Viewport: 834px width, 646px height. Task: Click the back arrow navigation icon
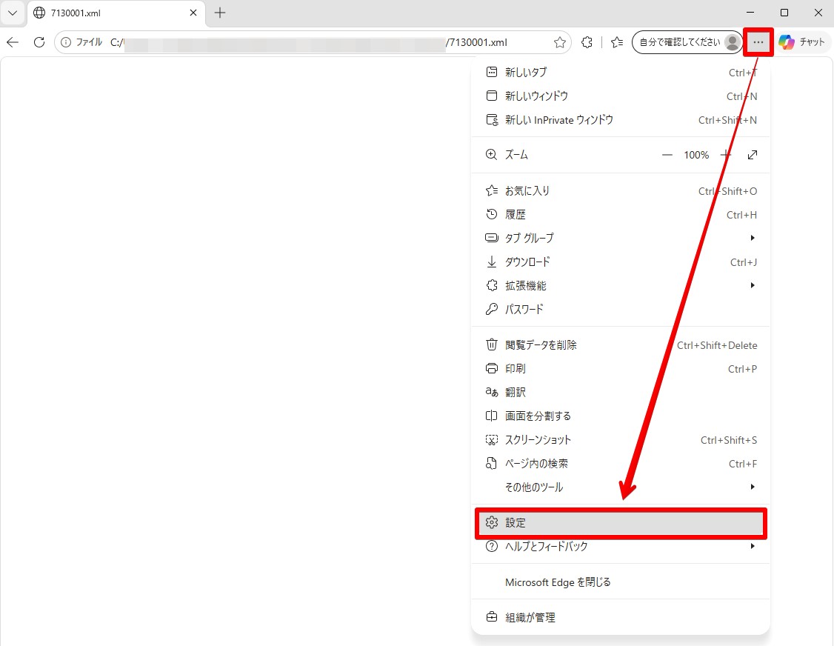[x=13, y=42]
